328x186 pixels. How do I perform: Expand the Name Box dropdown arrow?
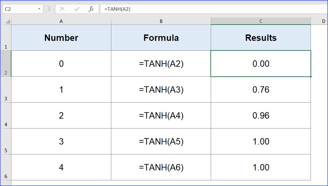click(x=39, y=9)
